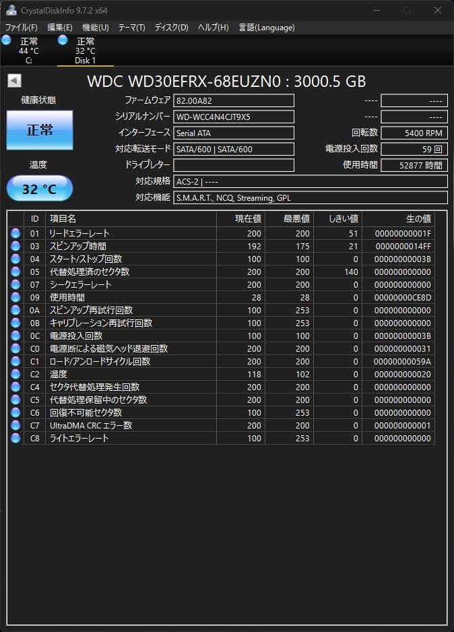Click the 対応規格 field showing ACS-2
The width and height of the screenshot is (454, 632).
coord(310,181)
